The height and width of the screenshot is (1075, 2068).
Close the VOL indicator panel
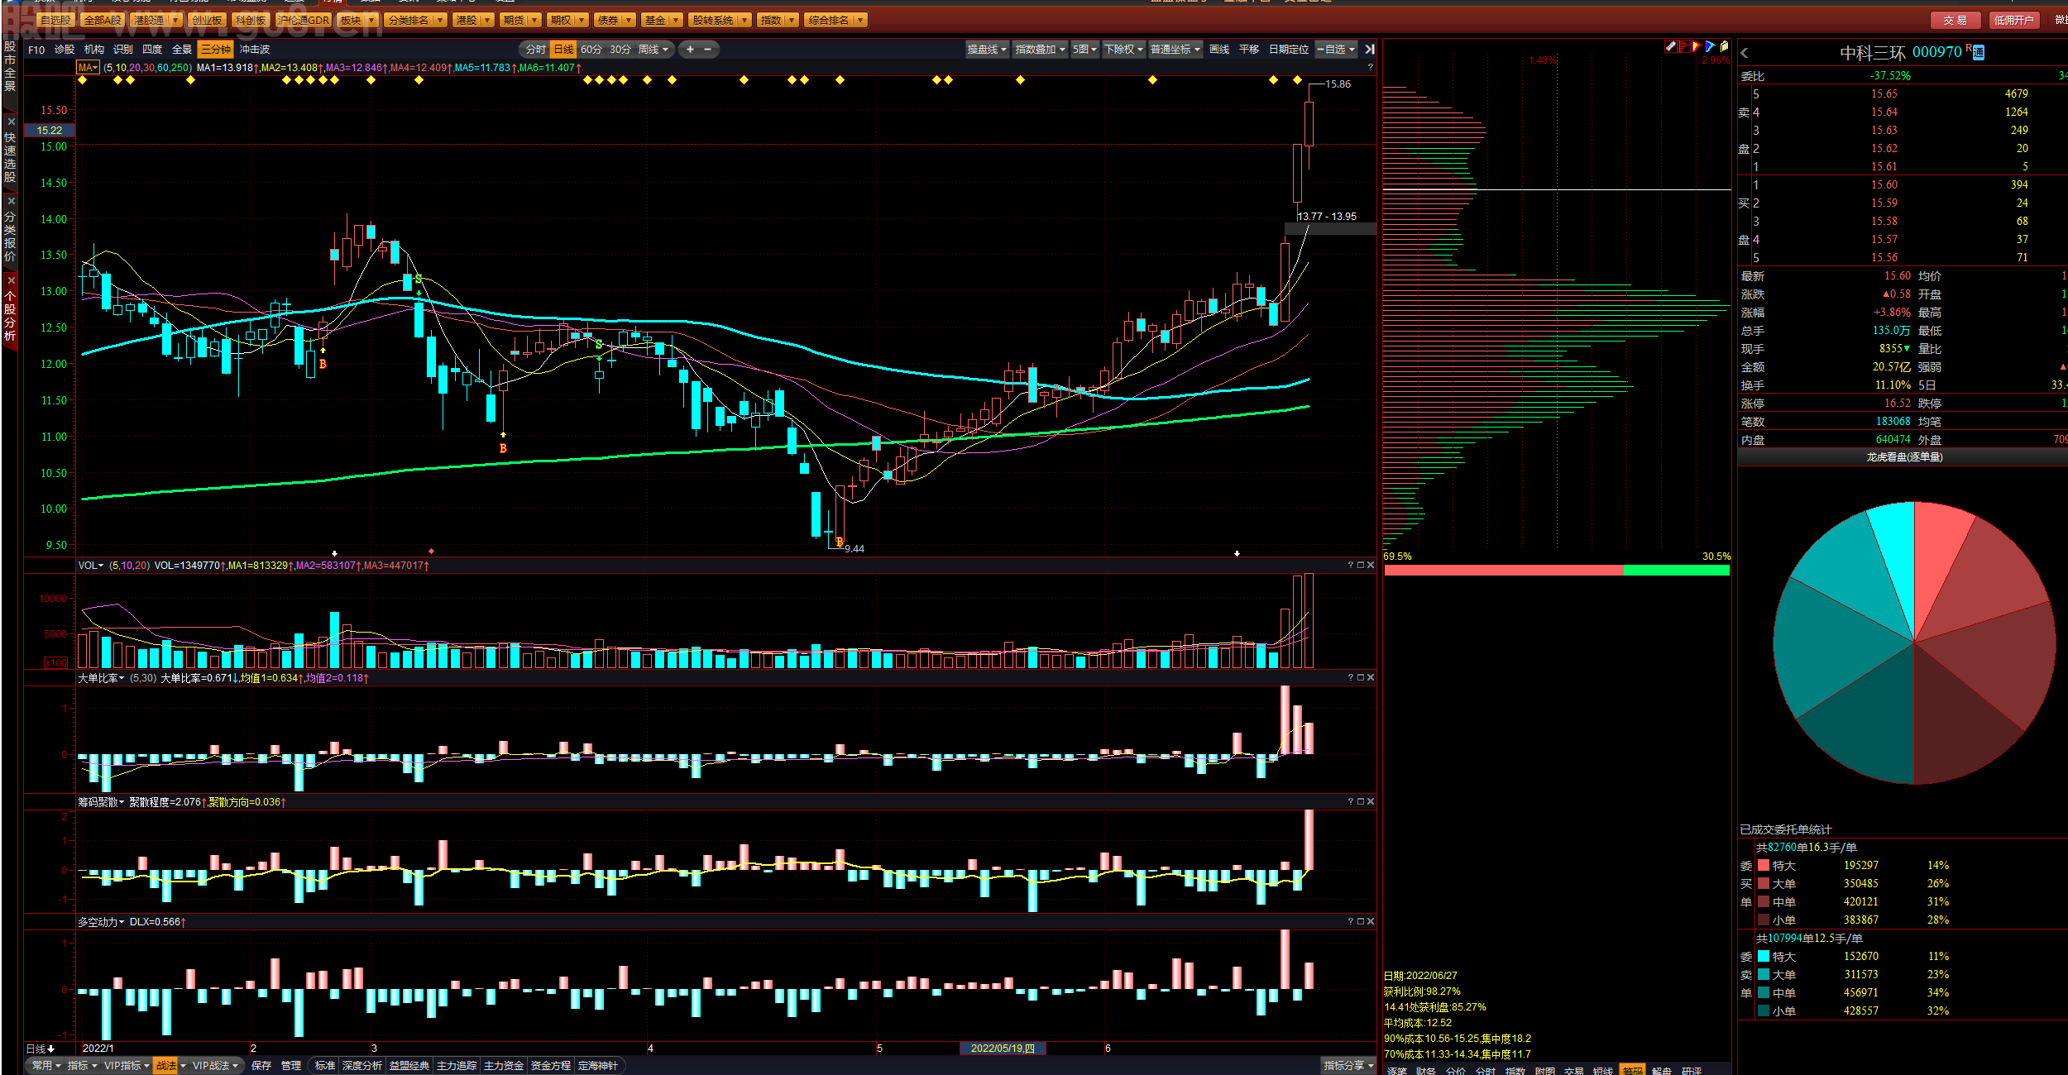(x=1371, y=565)
